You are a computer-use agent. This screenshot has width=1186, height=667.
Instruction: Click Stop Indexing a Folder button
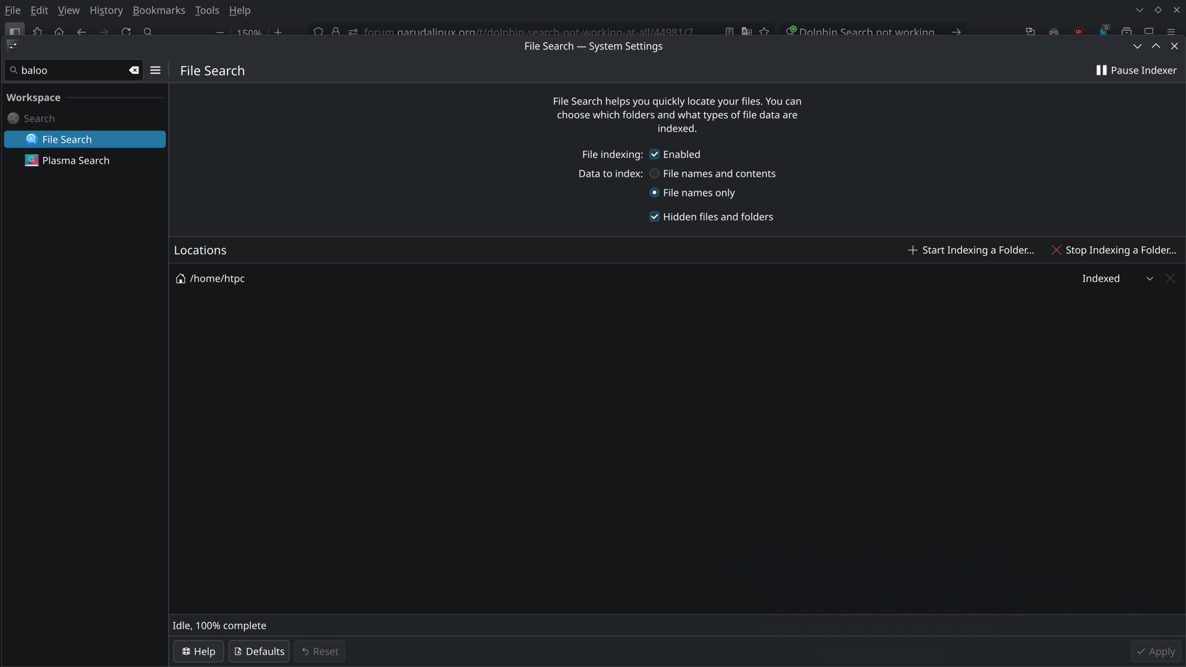[x=1114, y=250]
